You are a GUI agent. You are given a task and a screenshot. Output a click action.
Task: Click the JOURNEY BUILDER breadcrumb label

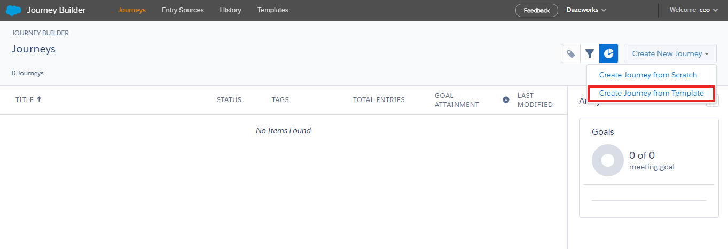point(40,33)
